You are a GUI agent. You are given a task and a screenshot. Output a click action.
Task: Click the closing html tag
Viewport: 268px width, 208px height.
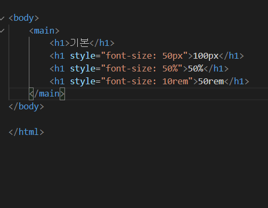point(26,132)
